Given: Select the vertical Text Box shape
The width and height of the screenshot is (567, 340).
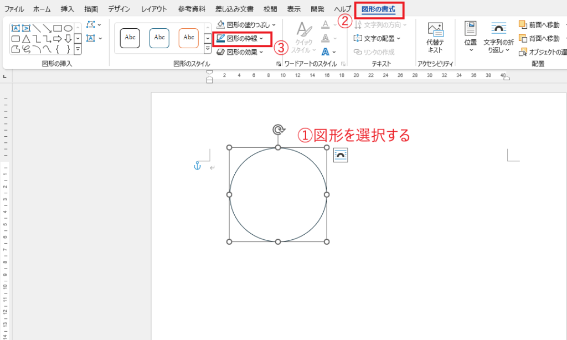Looking at the screenshot, I should (26, 28).
